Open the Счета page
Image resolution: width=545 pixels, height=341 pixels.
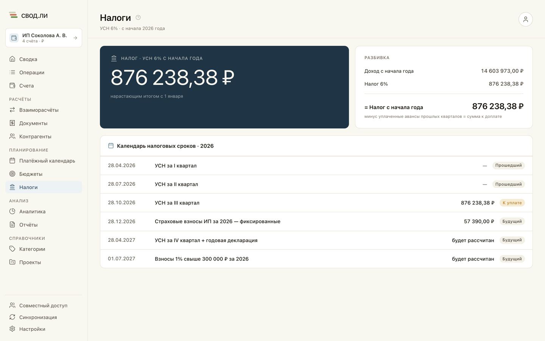point(44,86)
